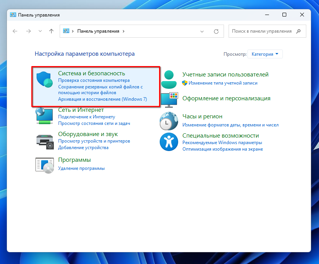Open Учетные записи пользователей category
The width and height of the screenshot is (319, 264).
pyautogui.click(x=225, y=75)
